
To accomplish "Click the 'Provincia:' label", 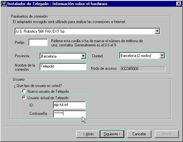I will [x=22, y=56].
